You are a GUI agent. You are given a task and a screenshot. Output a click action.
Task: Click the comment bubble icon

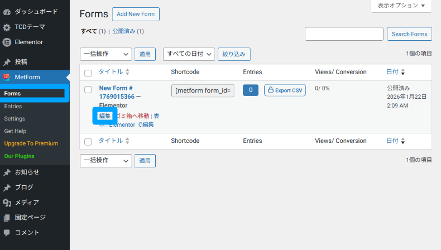pos(7,233)
